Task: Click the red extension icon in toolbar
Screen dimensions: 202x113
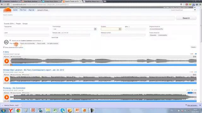Action: [x=187, y=4]
